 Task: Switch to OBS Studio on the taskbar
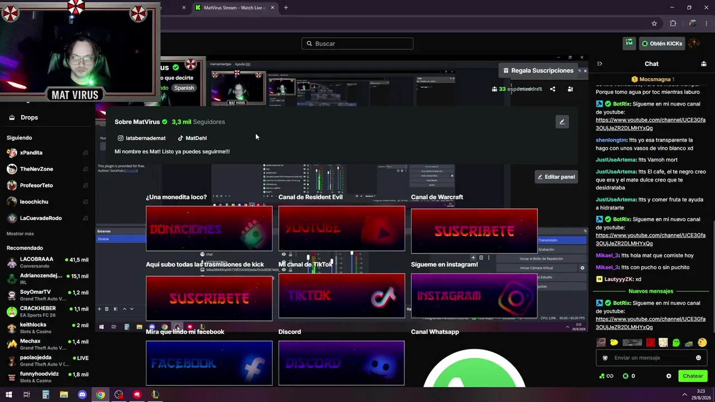click(118, 395)
